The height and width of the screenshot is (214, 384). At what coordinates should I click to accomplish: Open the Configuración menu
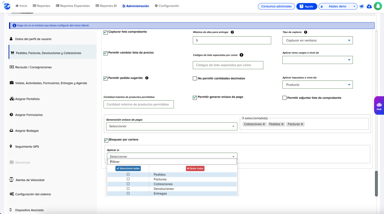167,6
